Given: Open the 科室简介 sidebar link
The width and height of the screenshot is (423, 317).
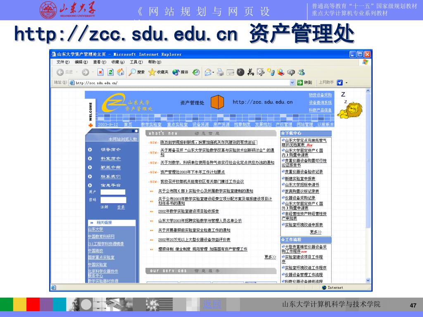Looking at the screenshot, I should click(111, 158).
